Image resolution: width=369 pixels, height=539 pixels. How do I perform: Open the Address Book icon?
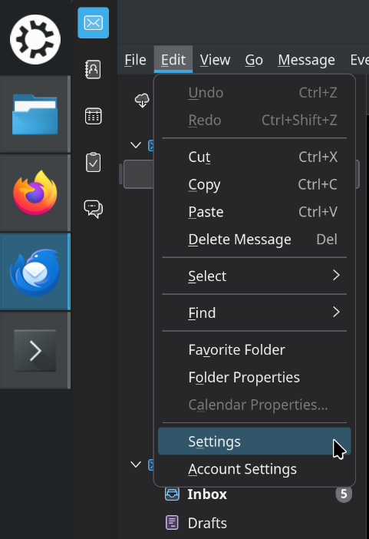click(x=93, y=69)
